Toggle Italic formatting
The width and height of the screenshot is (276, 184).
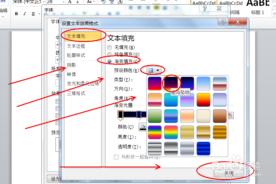coord(25,14)
